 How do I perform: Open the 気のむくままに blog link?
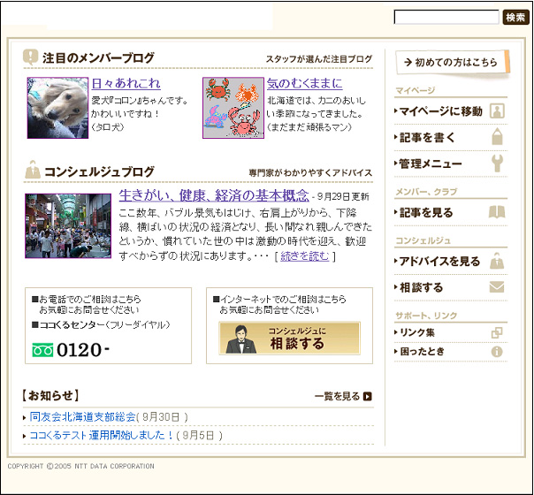coord(304,84)
